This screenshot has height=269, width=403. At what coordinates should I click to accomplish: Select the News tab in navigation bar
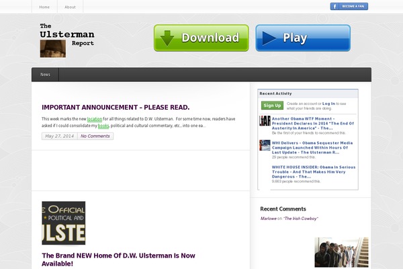pos(45,75)
